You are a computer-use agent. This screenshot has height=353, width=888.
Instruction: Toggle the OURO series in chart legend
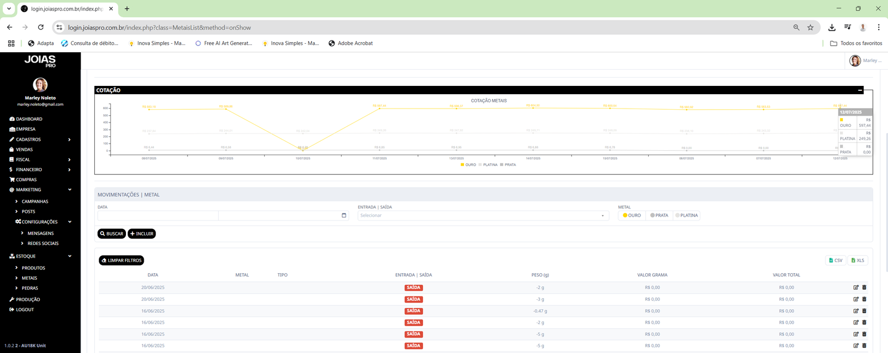click(x=468, y=165)
